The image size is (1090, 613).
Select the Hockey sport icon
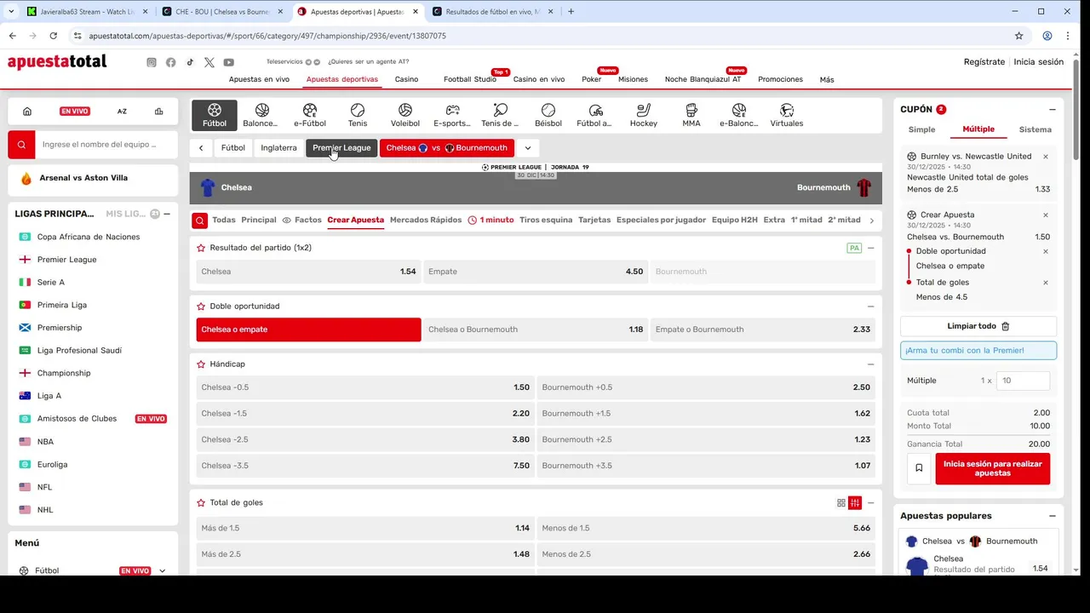coord(644,115)
